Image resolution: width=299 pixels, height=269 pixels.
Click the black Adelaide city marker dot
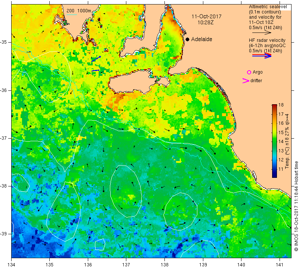pyautogui.click(x=188, y=39)
